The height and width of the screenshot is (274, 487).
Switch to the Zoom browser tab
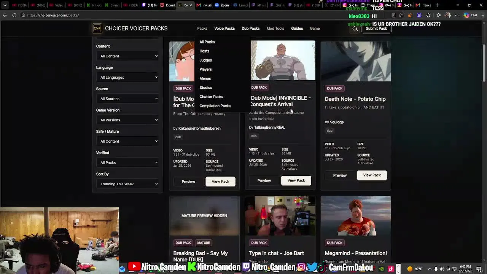222,5
